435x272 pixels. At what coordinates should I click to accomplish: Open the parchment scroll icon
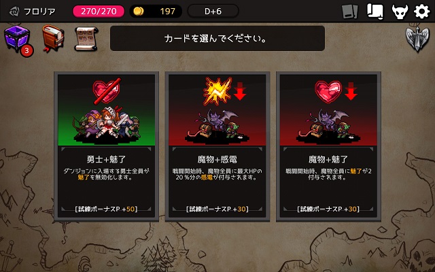click(86, 39)
